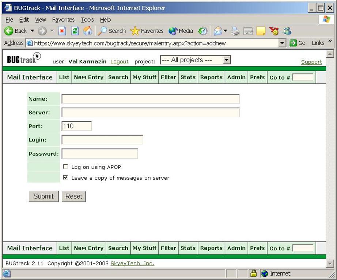The width and height of the screenshot is (337, 280).
Task: Open the Tools menu
Action: coord(87,20)
